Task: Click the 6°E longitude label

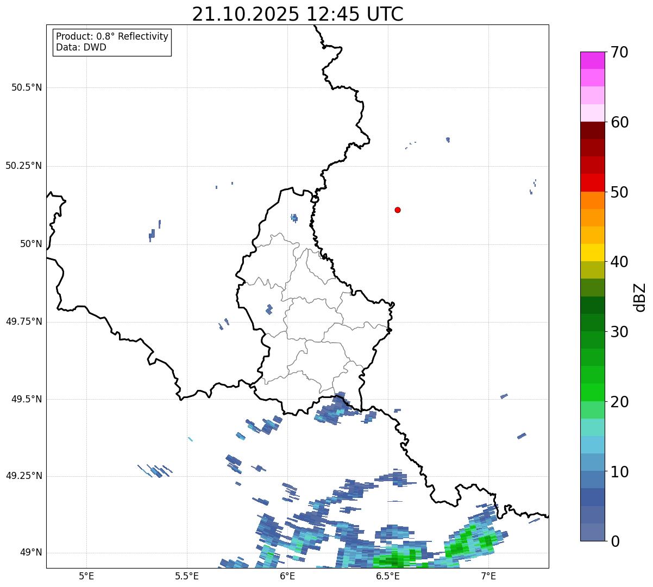Action: [x=287, y=576]
